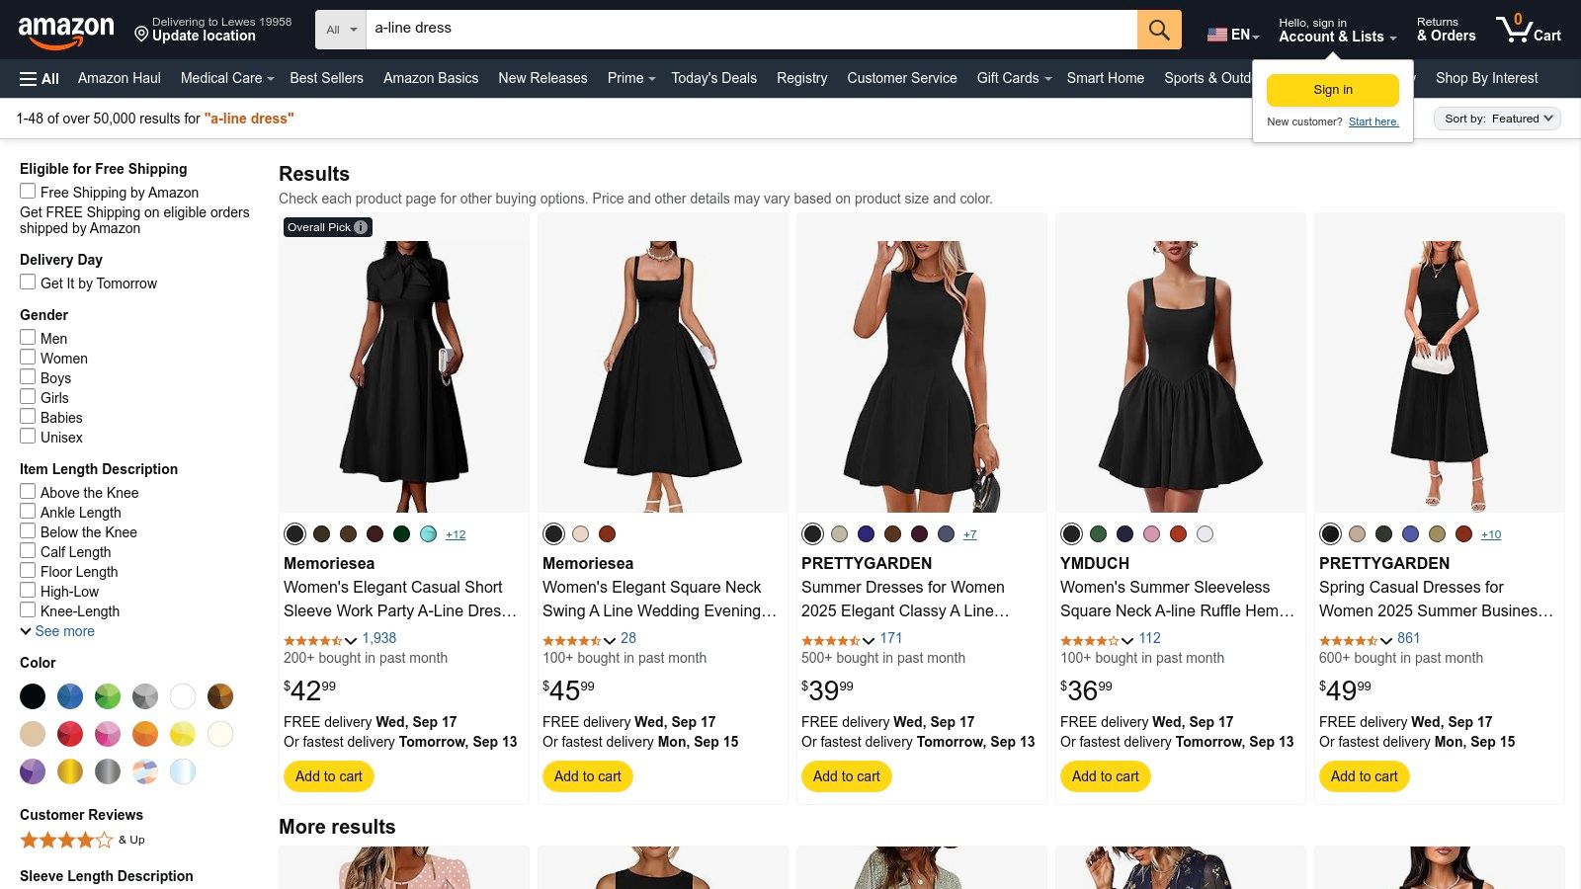Image resolution: width=1581 pixels, height=889 pixels.
Task: Go to Amazon Haul
Action: tap(120, 78)
